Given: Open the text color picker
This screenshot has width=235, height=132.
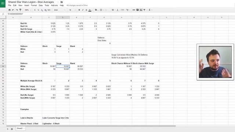Looking at the screenshot, I should [90, 10].
